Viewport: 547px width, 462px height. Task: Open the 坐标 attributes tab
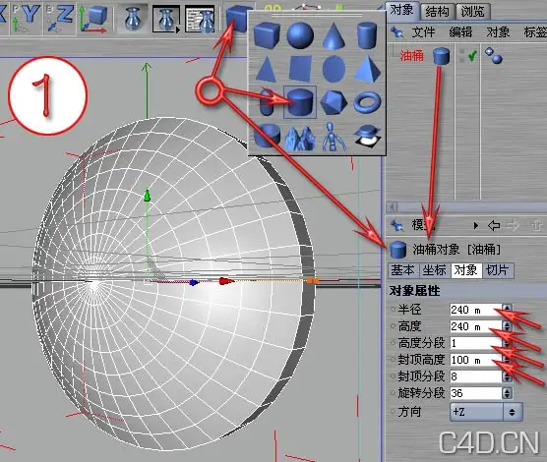point(434,270)
